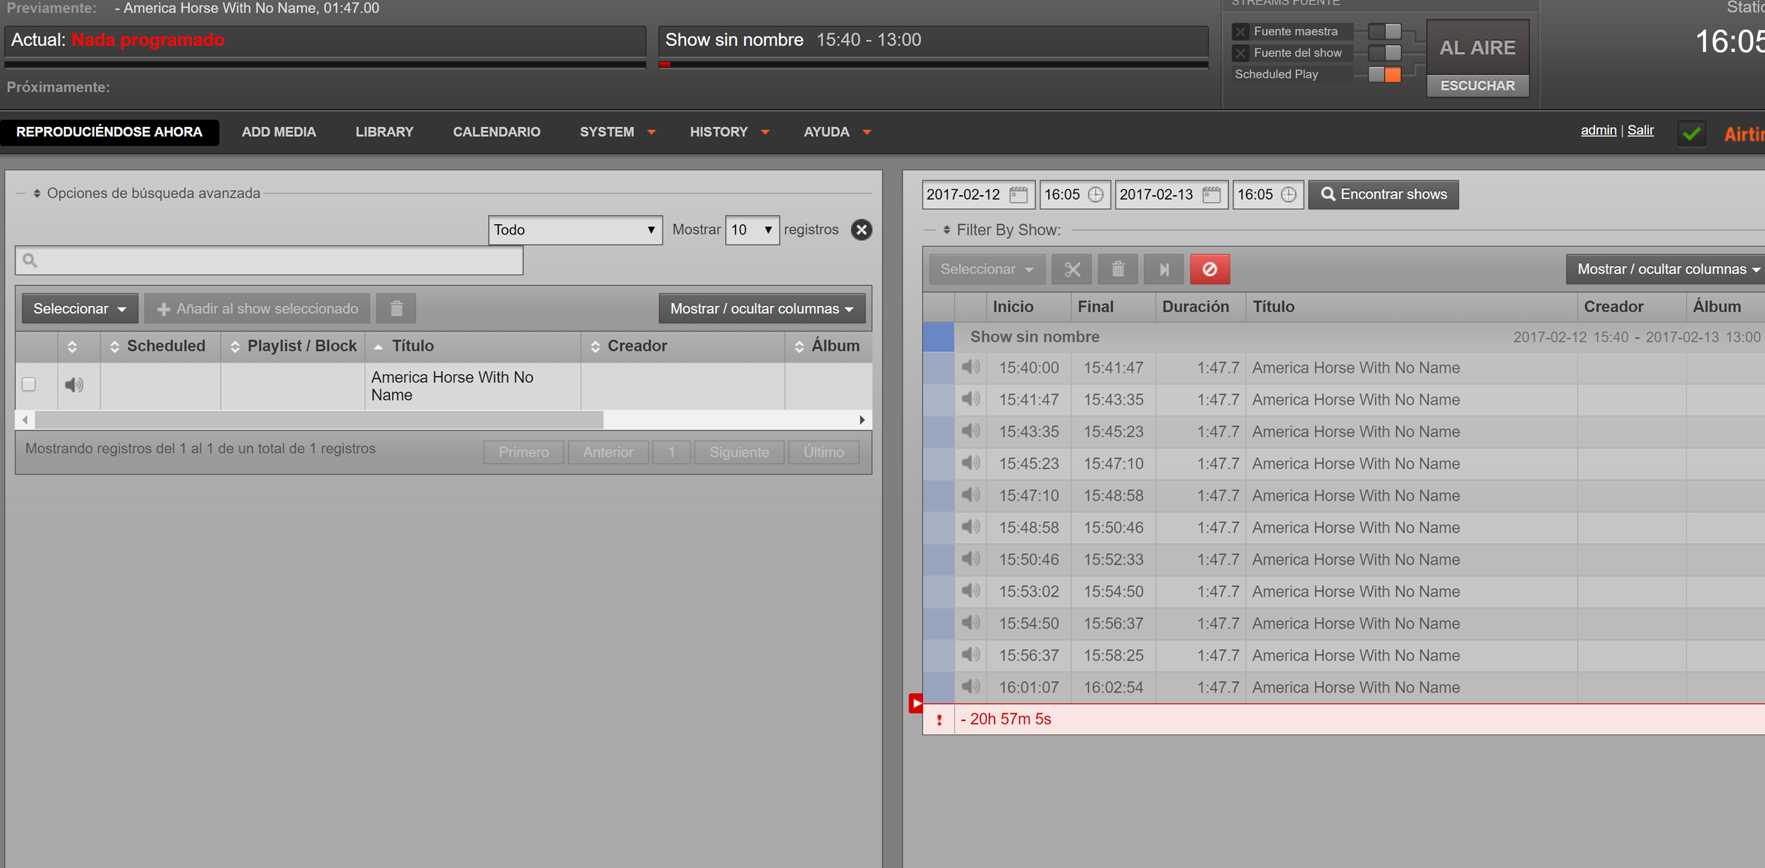This screenshot has width=1765, height=868.
Task: Click the Encontrar shows button
Action: coord(1383,195)
